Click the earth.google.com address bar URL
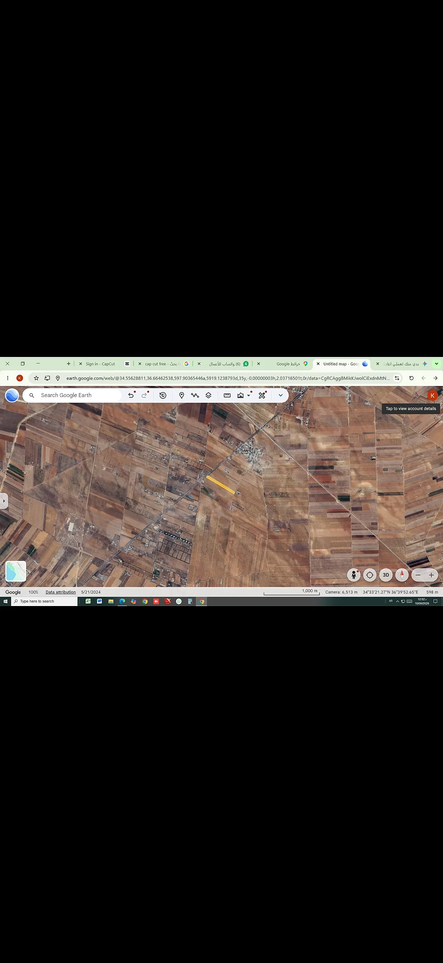443x963 pixels. 228,378
